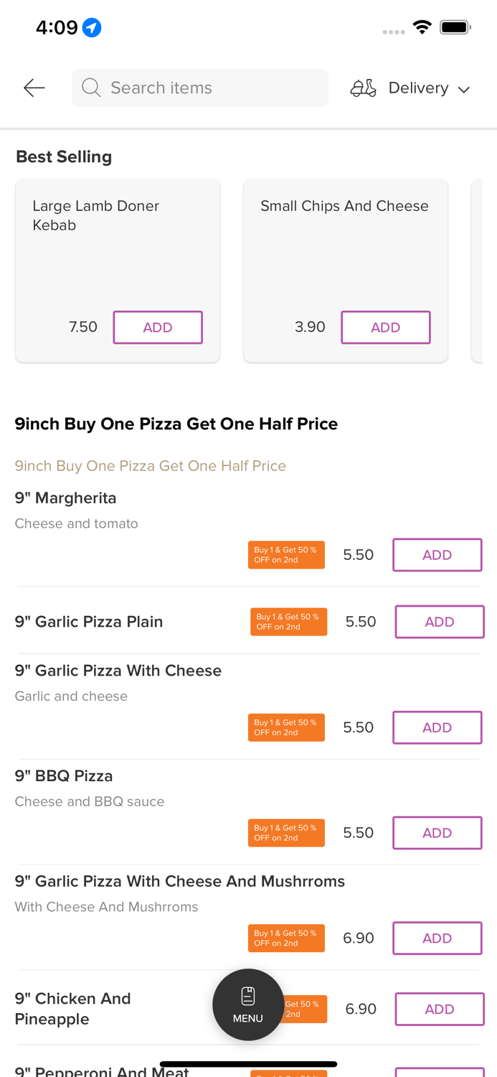
Task: Tap the Delivery selector at top right
Action: tap(419, 88)
